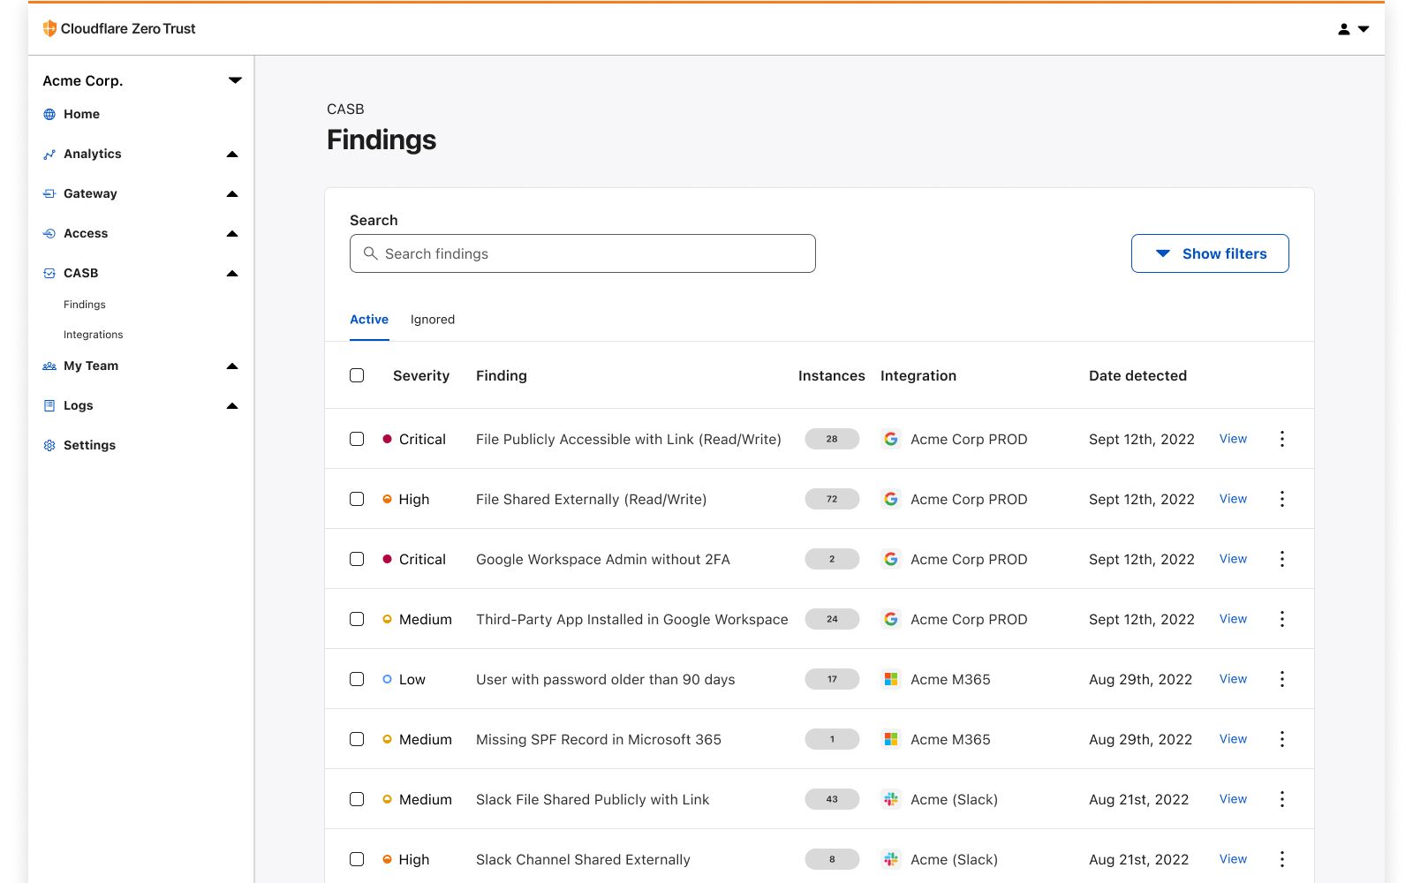Click the Cloudflare Zero Trust logo
Screen dimensions: 1413x883
119,28
